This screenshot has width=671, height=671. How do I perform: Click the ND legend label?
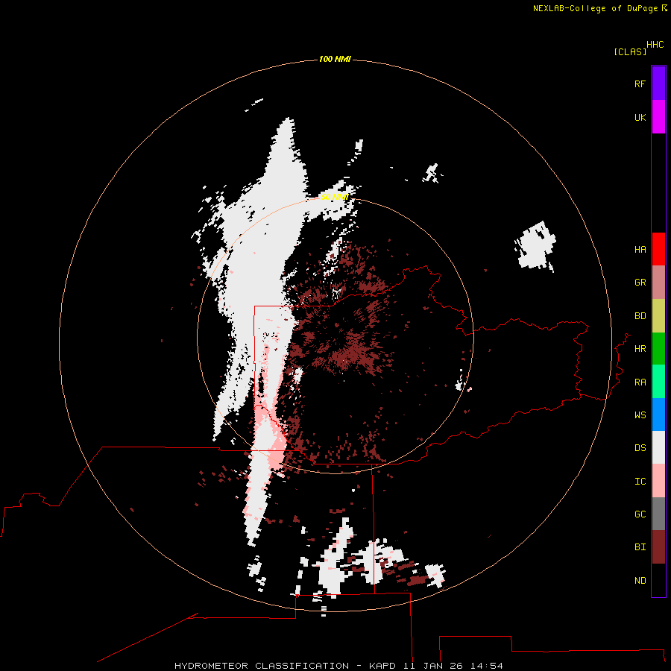point(640,581)
